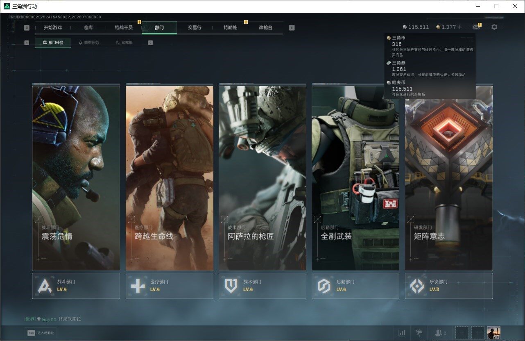Click the 医疗部门 cross icon
The height and width of the screenshot is (341, 525).
pos(138,286)
